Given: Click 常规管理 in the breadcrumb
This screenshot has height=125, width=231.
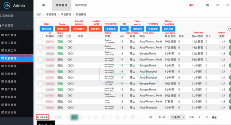Looking at the screenshot, I should (51, 14).
